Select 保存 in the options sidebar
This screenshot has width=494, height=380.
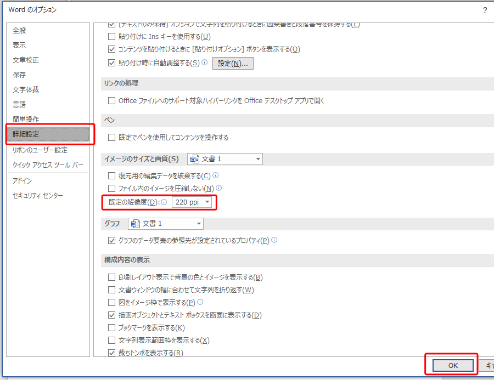pos(19,73)
